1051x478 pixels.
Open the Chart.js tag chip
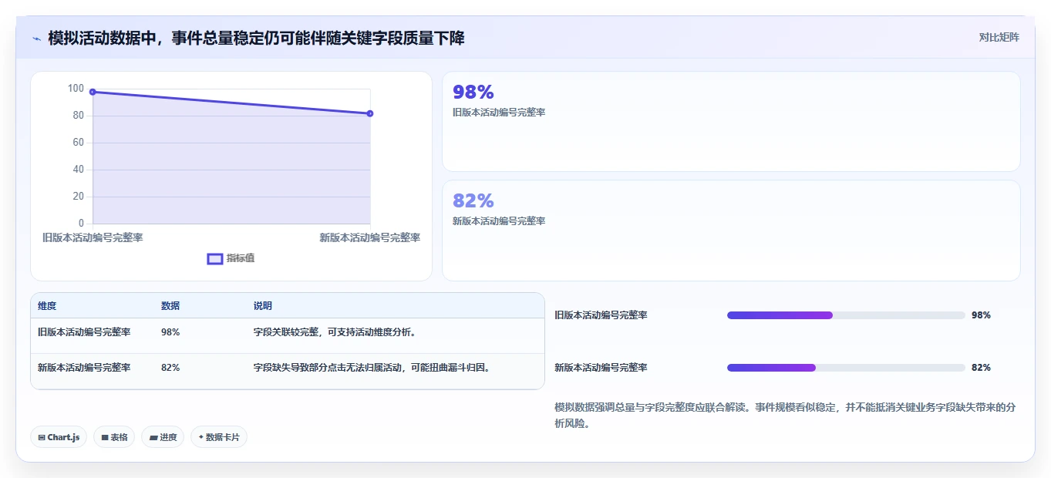coord(59,437)
